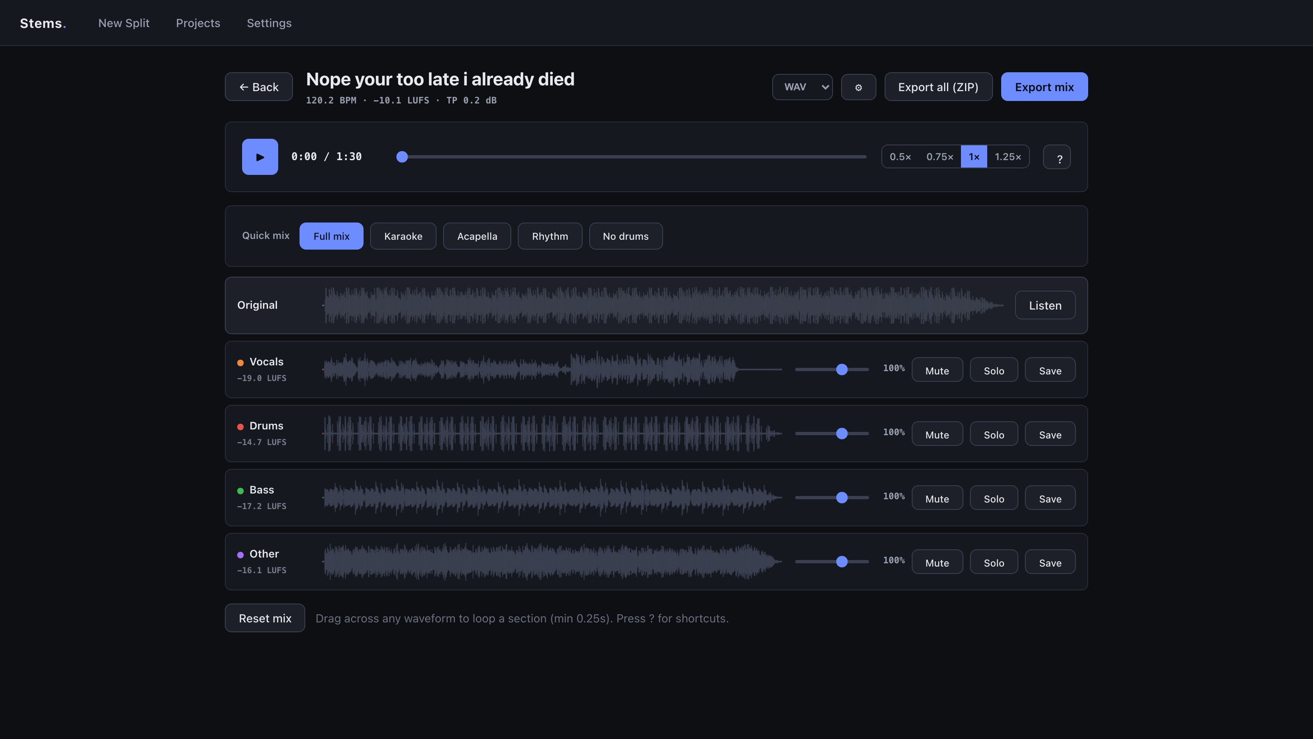Open export settings gear icon
Screen dimensions: 1313x739
[858, 87]
